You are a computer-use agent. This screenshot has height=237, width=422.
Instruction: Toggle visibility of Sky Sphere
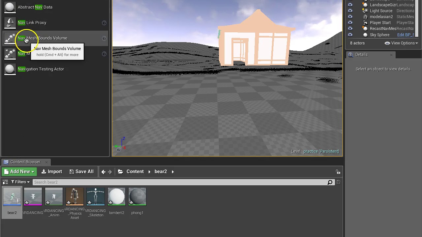click(350, 35)
